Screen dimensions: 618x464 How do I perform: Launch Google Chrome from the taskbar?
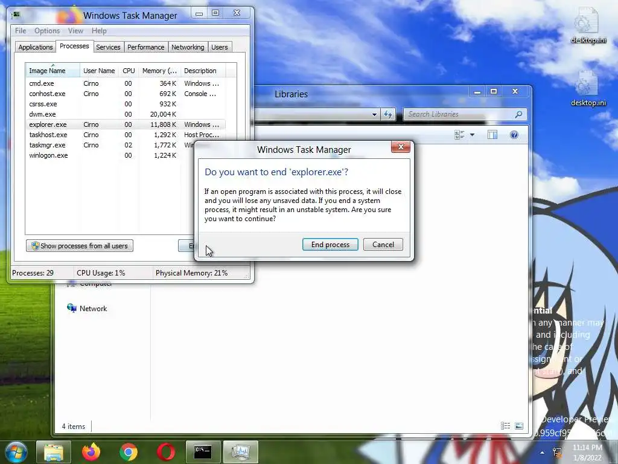(129, 452)
